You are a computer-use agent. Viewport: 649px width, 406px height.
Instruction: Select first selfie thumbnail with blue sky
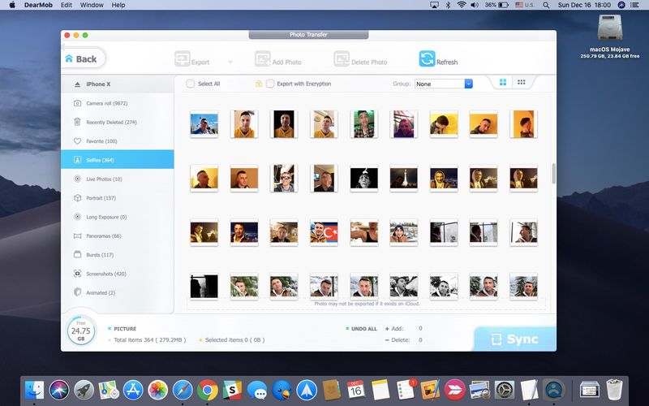pos(204,124)
